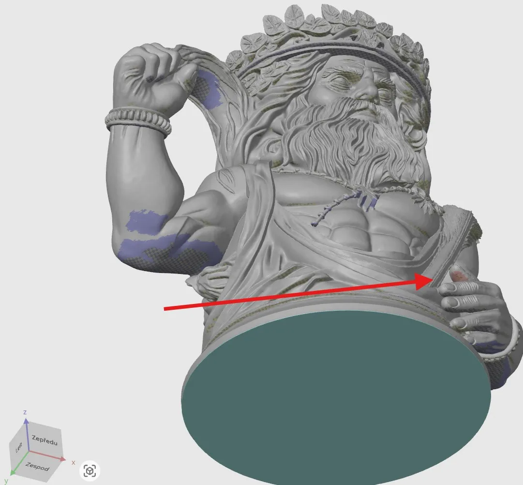Click the Zepředu face of the navigation cube
This screenshot has width=523, height=485.
[x=45, y=440]
